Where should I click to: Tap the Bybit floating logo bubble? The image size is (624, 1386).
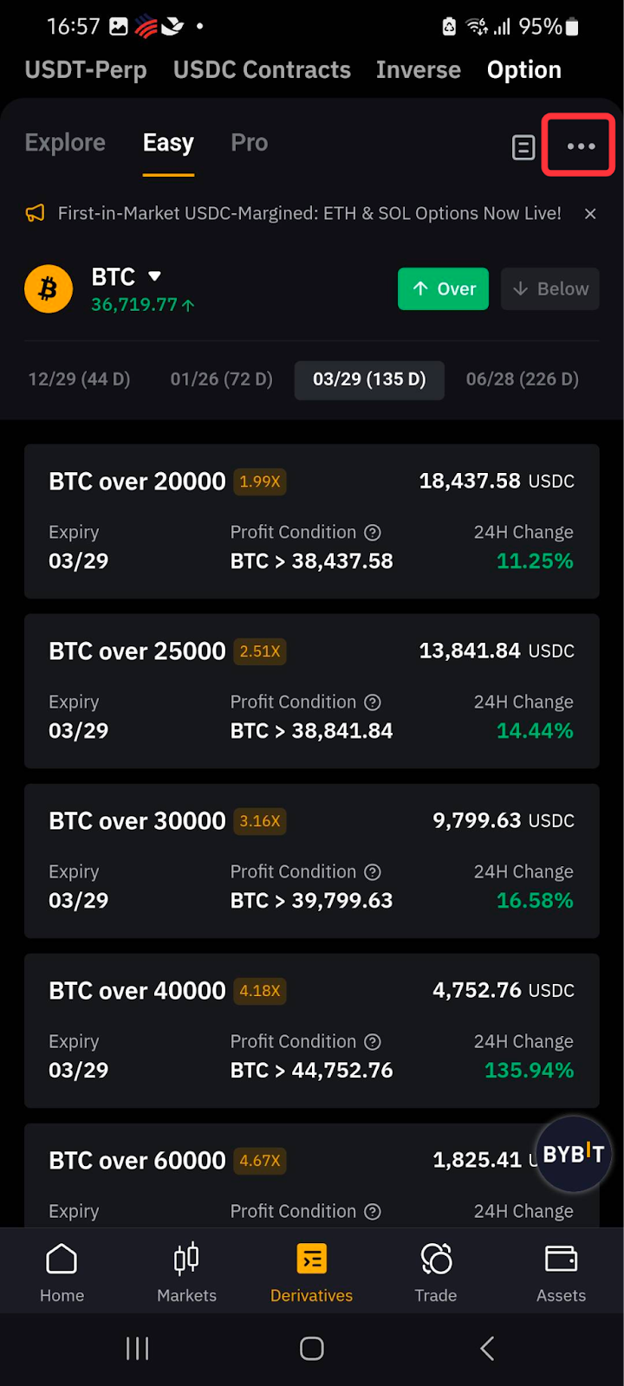pyautogui.click(x=573, y=1154)
